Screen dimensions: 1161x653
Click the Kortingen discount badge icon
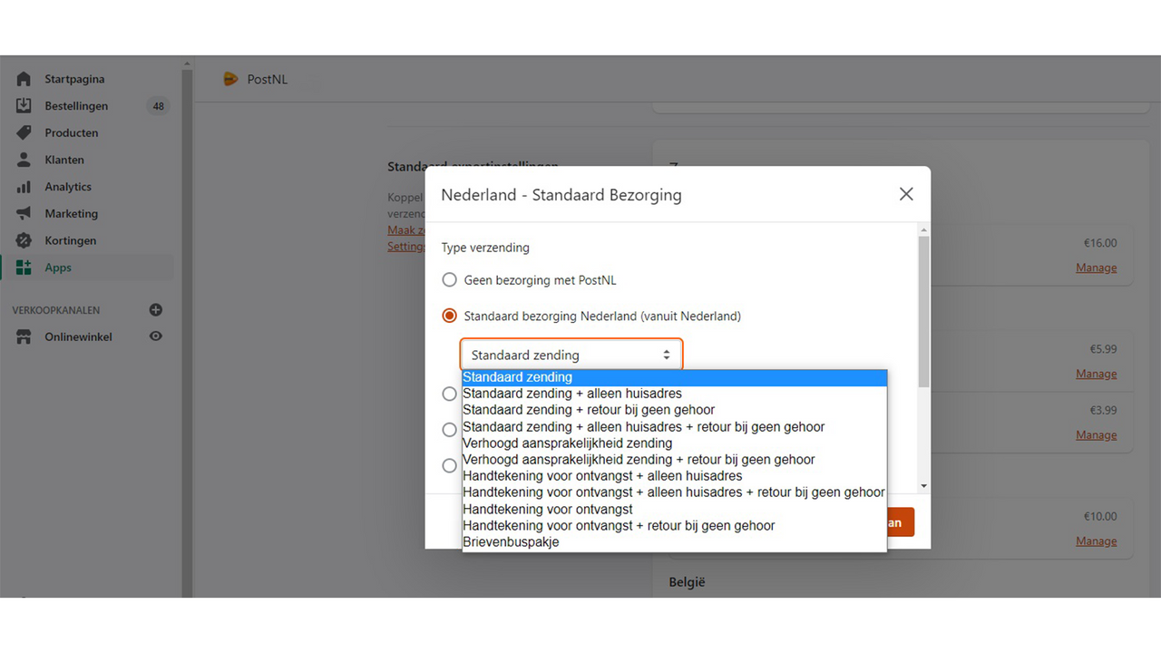(x=24, y=240)
